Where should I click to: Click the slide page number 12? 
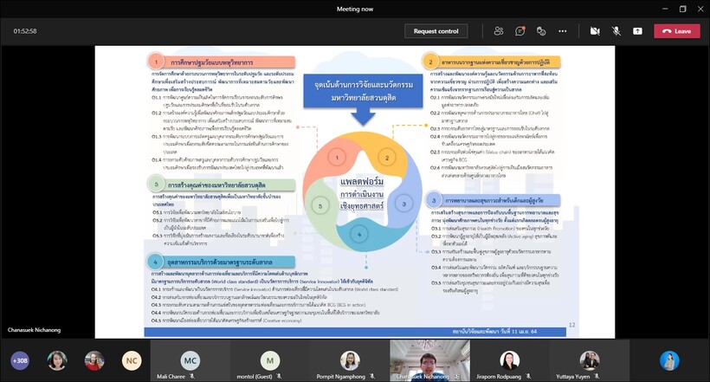[x=571, y=325]
